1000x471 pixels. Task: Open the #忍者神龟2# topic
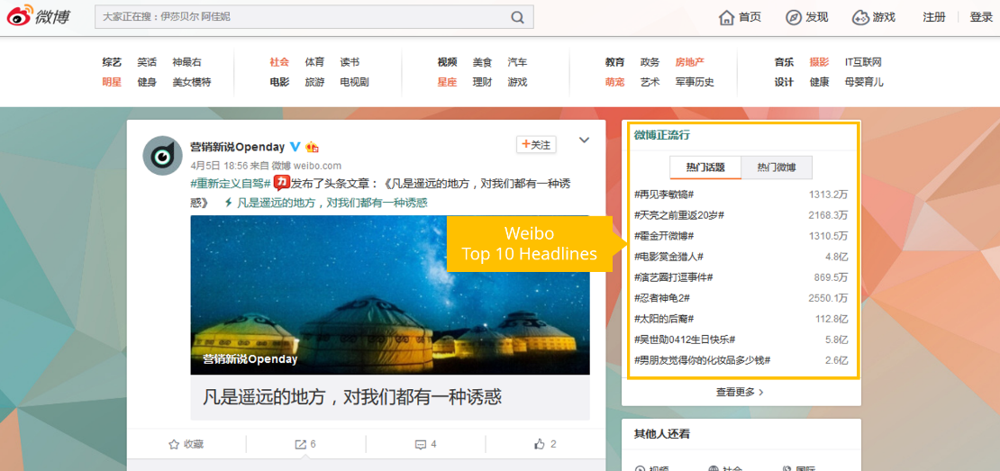click(x=662, y=298)
